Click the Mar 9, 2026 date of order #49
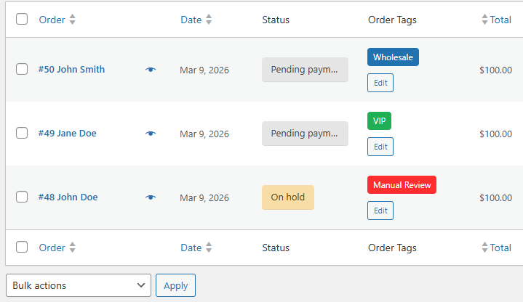The image size is (523, 302). [x=204, y=134]
